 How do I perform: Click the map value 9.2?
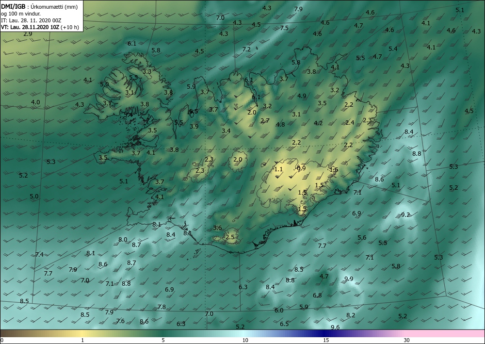[x=405, y=214]
